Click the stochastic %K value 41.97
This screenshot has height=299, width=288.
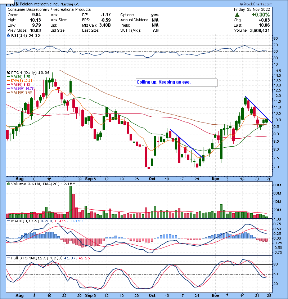click(70, 258)
